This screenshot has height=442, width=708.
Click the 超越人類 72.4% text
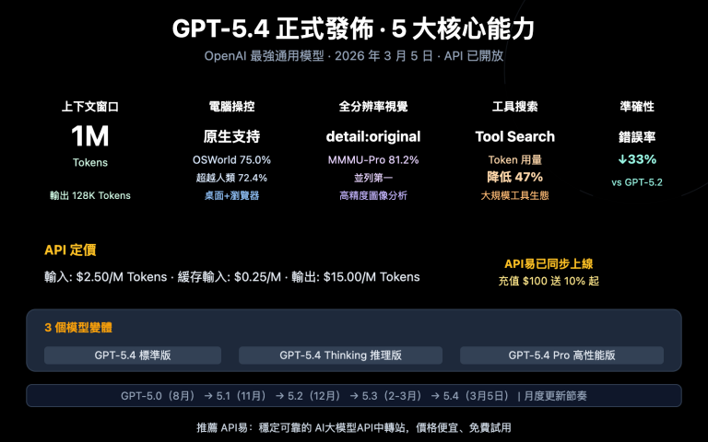[x=231, y=178]
